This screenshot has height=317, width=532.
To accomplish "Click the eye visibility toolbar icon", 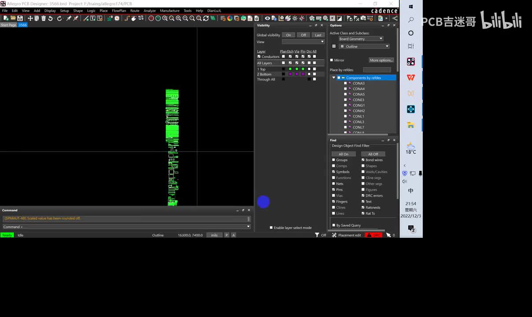I will pyautogui.click(x=267, y=18).
